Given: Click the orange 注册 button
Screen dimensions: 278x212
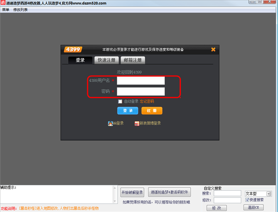Looking at the screenshot, I should pyautogui.click(x=152, y=111).
